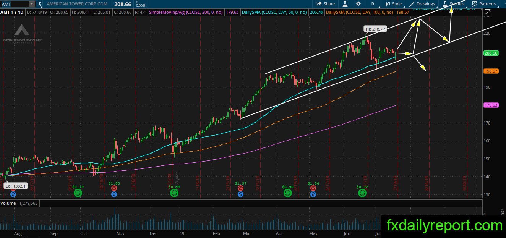Screen dimensions: 506x238
Task: Click the blue lightbulb under $1.85 earnings
Action: [114, 194]
